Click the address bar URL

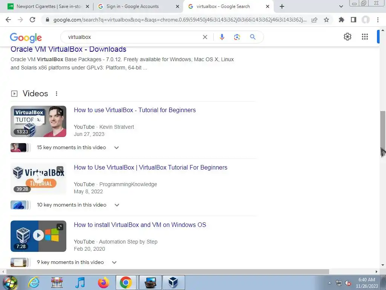[x=180, y=20]
